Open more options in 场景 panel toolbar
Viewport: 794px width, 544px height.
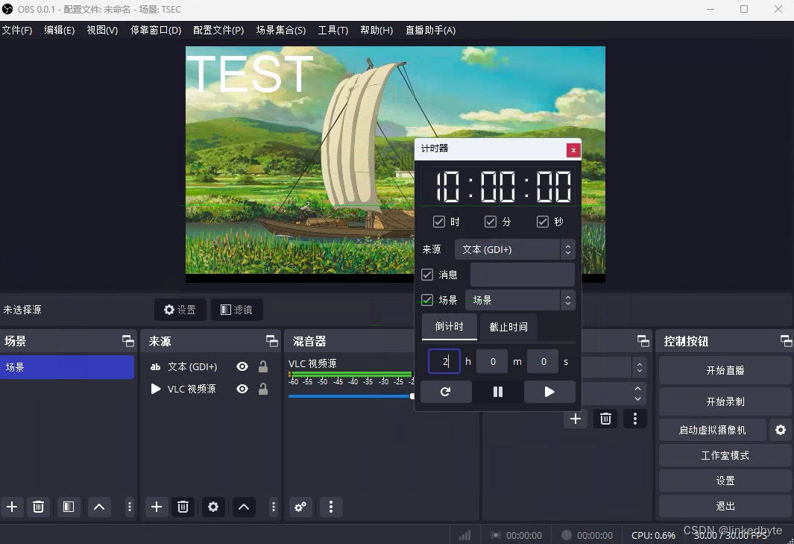[x=130, y=507]
